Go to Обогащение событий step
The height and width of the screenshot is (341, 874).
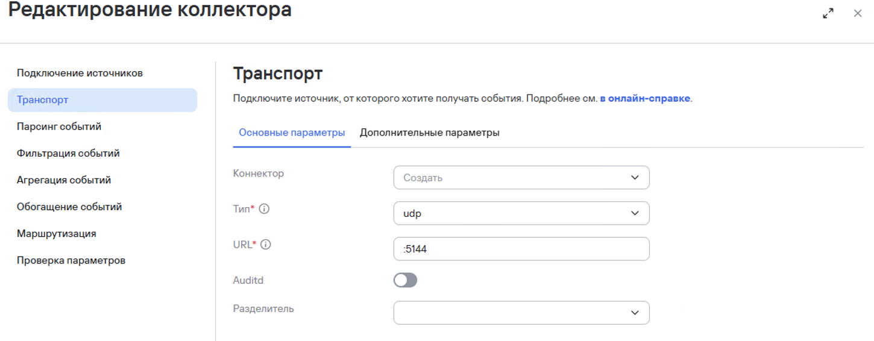coord(69,207)
